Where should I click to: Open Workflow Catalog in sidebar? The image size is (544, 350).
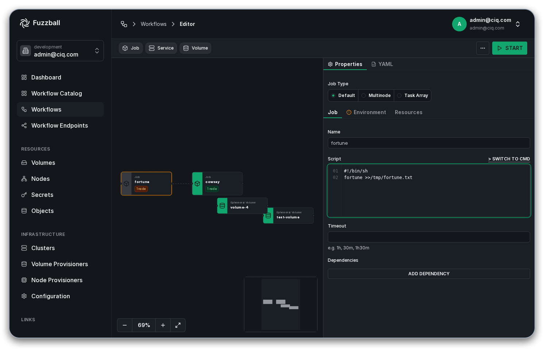pos(61,93)
